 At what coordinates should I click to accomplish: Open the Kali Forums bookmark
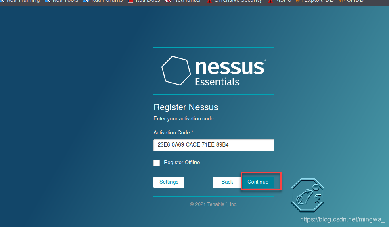(x=103, y=1)
